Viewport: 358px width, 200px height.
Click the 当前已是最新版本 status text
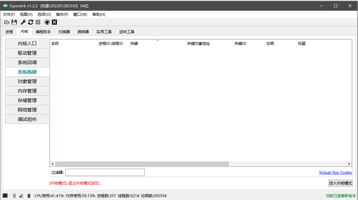point(341,196)
